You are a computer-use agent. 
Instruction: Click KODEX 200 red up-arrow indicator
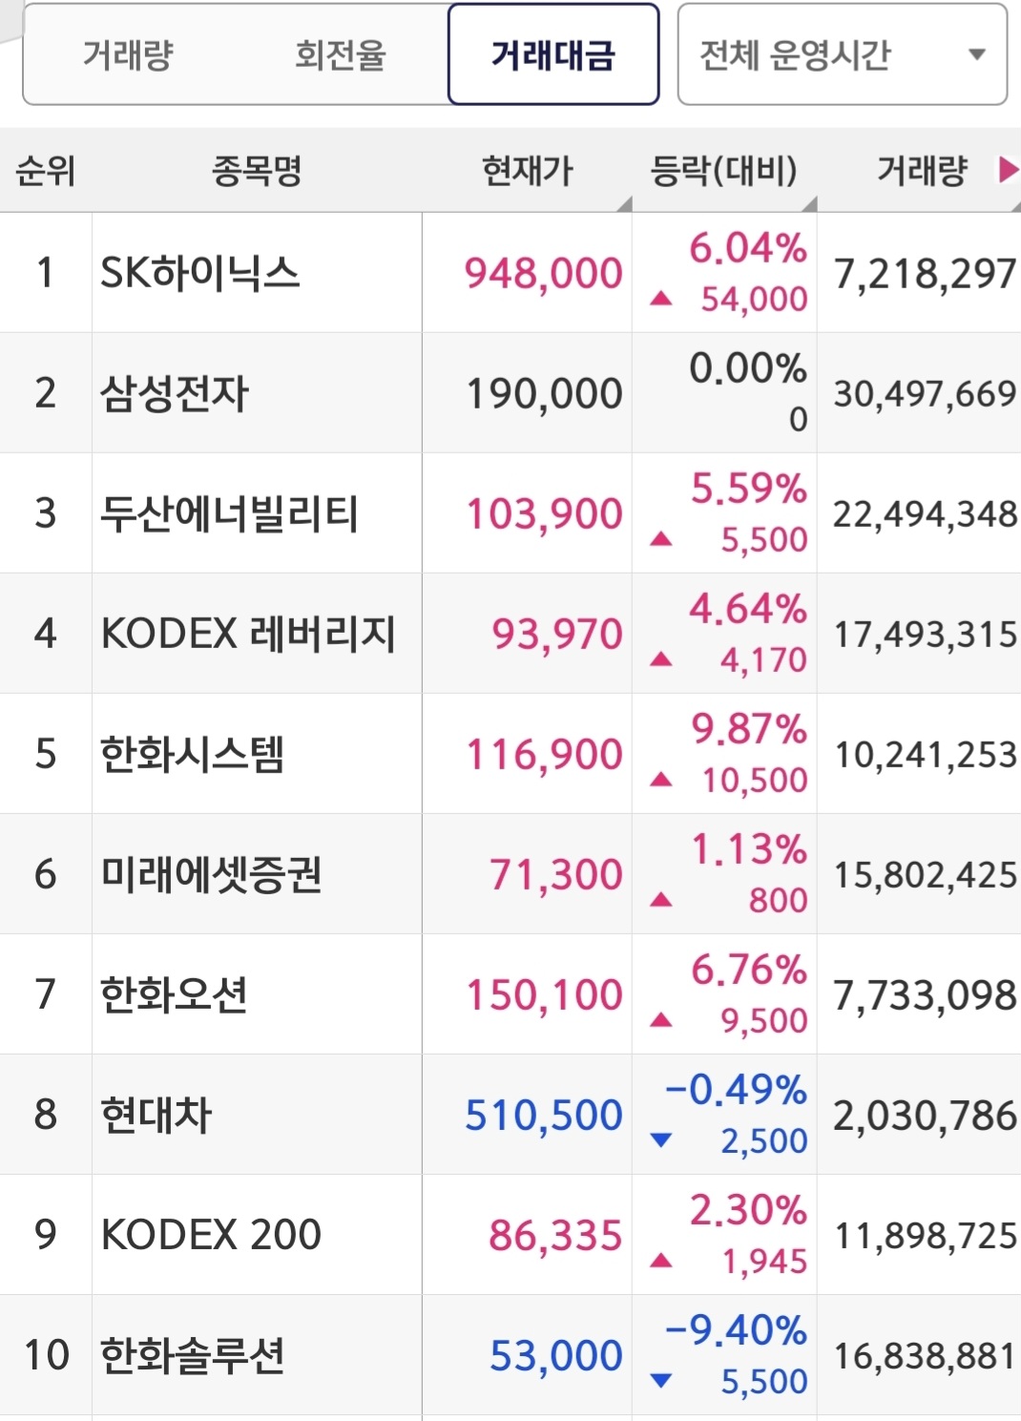point(660,1262)
